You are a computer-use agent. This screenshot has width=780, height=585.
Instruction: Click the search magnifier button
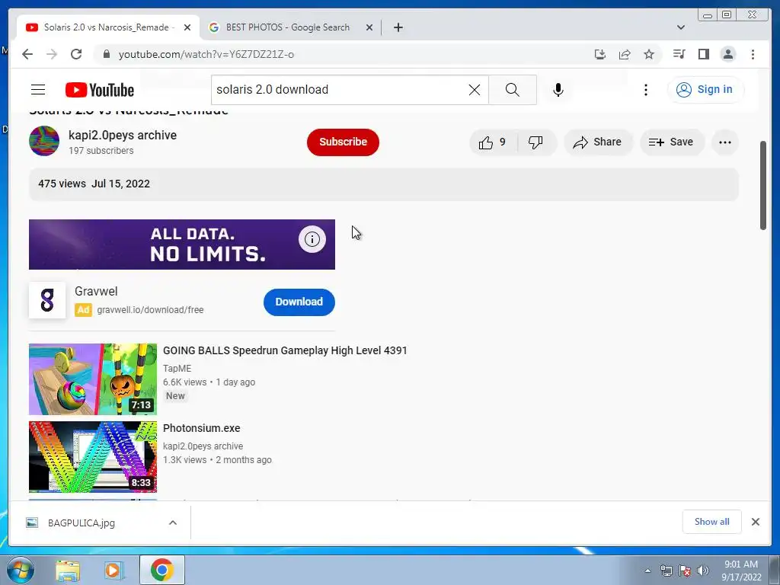pyautogui.click(x=513, y=90)
